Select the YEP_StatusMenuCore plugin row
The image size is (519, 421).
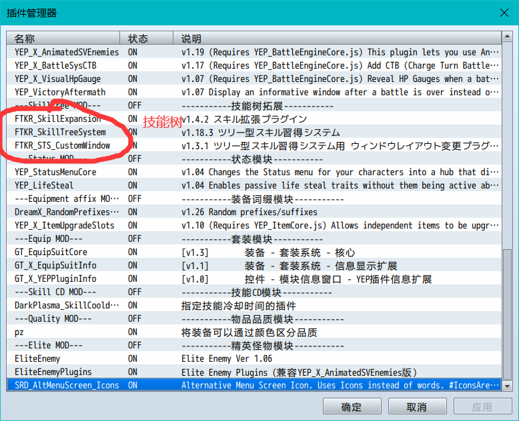coord(254,172)
